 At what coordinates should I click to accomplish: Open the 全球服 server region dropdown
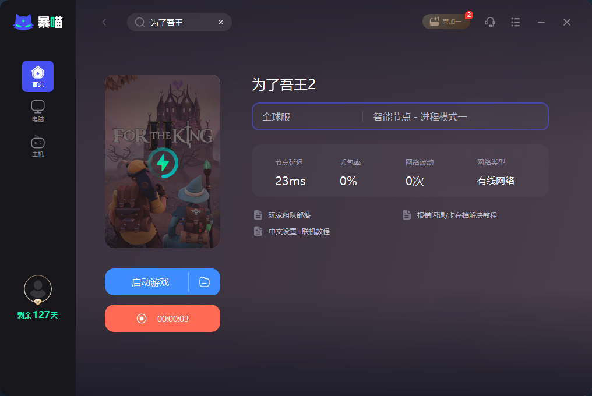(307, 116)
